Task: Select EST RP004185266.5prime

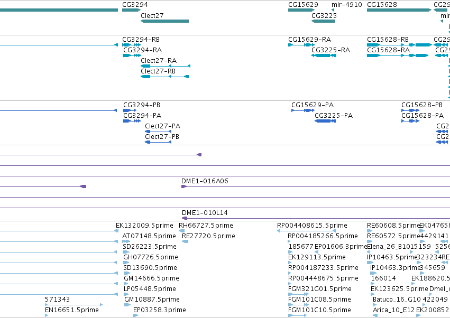Action: (x=323, y=236)
